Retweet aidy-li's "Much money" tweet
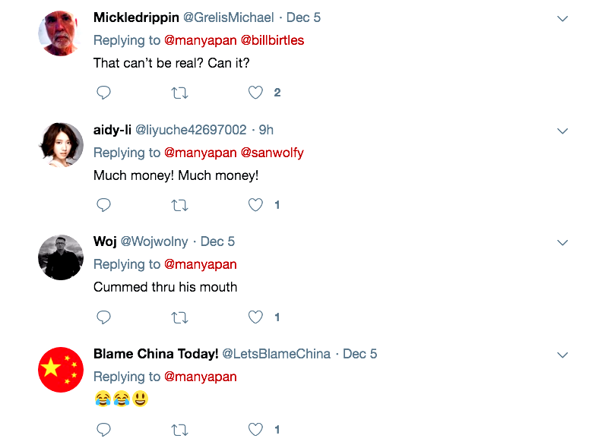The image size is (608, 448). (x=180, y=205)
